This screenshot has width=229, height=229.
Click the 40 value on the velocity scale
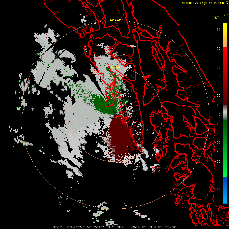click(x=219, y=77)
